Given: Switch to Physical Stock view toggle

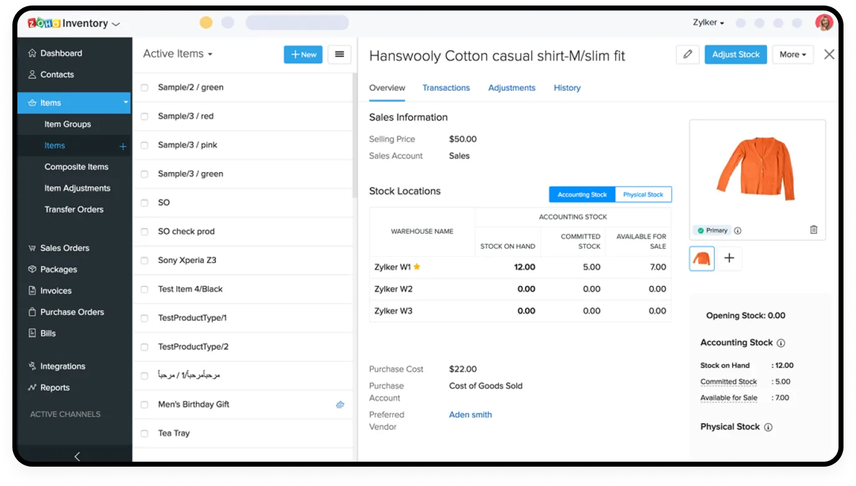Looking at the screenshot, I should pos(643,195).
